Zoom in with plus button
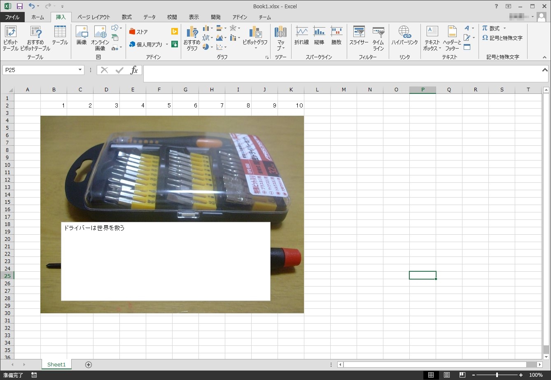Viewport: 551px width, 380px height. point(521,375)
